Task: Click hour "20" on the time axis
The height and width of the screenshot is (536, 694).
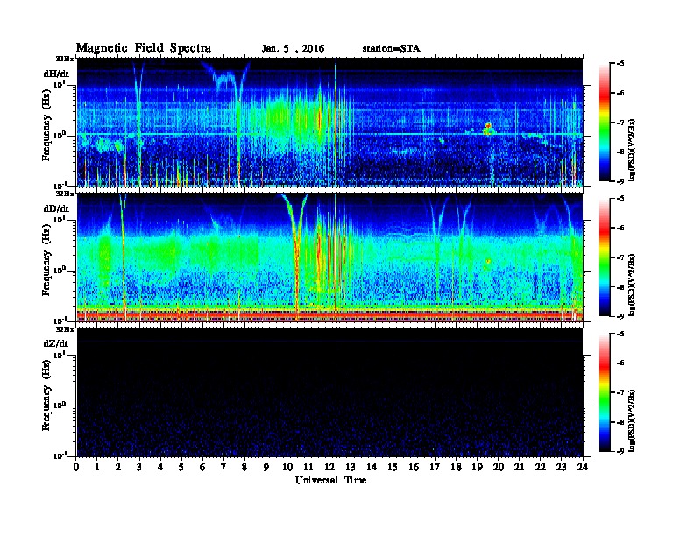Action: (x=499, y=467)
